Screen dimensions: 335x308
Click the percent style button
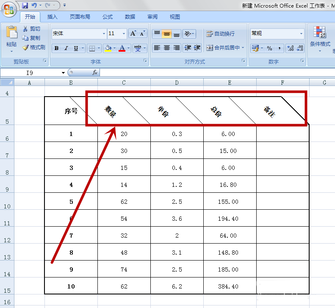pyautogui.click(x=269, y=48)
